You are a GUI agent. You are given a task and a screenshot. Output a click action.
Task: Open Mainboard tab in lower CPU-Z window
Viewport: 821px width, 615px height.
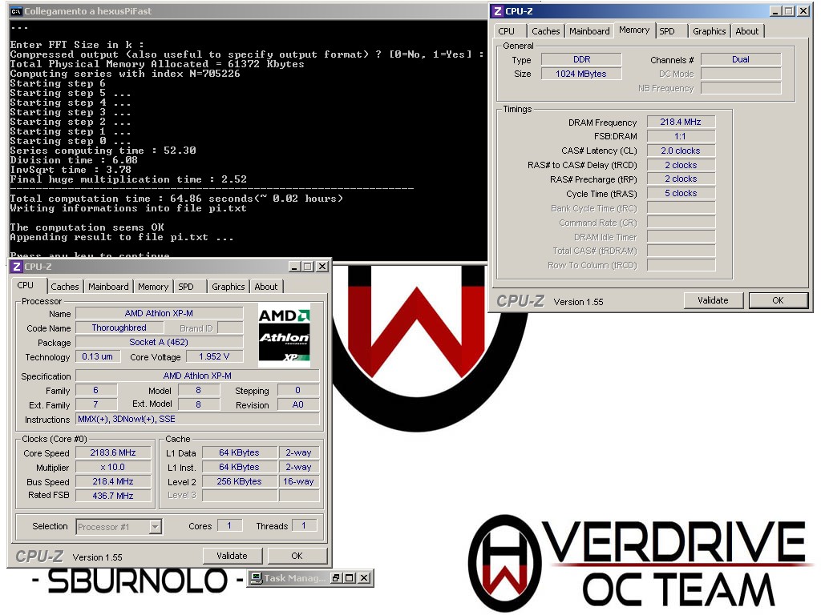[108, 287]
